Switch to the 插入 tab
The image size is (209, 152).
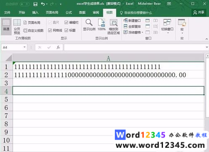pos(35,13)
